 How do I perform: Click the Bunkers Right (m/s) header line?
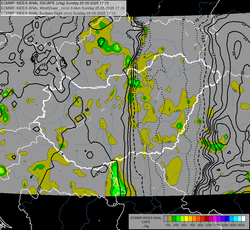(58, 13)
